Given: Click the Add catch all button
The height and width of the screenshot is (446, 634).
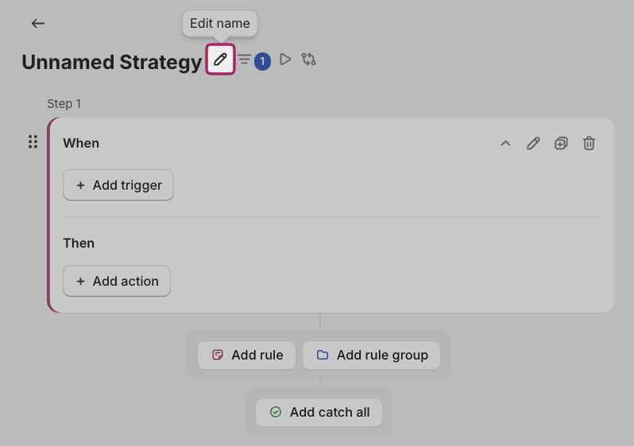Looking at the screenshot, I should click(319, 413).
